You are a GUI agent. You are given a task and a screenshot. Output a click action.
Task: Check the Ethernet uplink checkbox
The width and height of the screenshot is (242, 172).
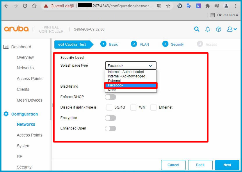[x=153, y=107]
